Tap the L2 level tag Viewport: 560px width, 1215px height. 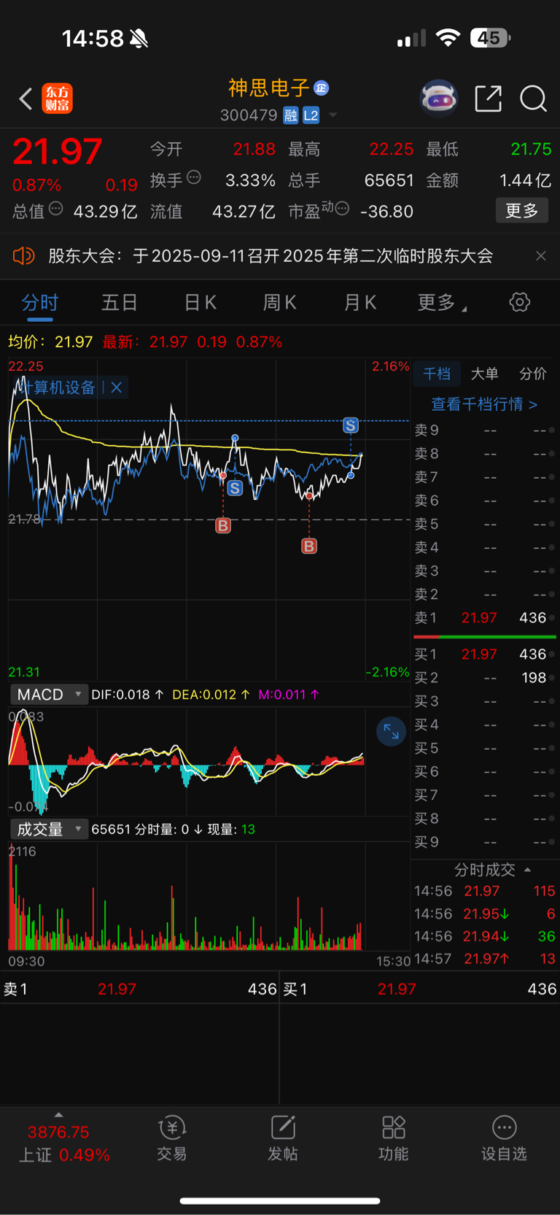point(311,115)
